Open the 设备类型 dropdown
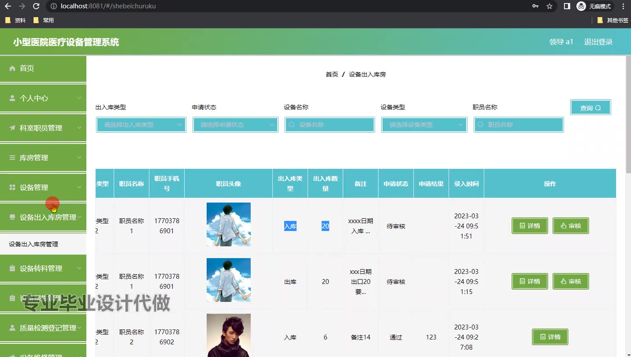The image size is (631, 357). [424, 125]
